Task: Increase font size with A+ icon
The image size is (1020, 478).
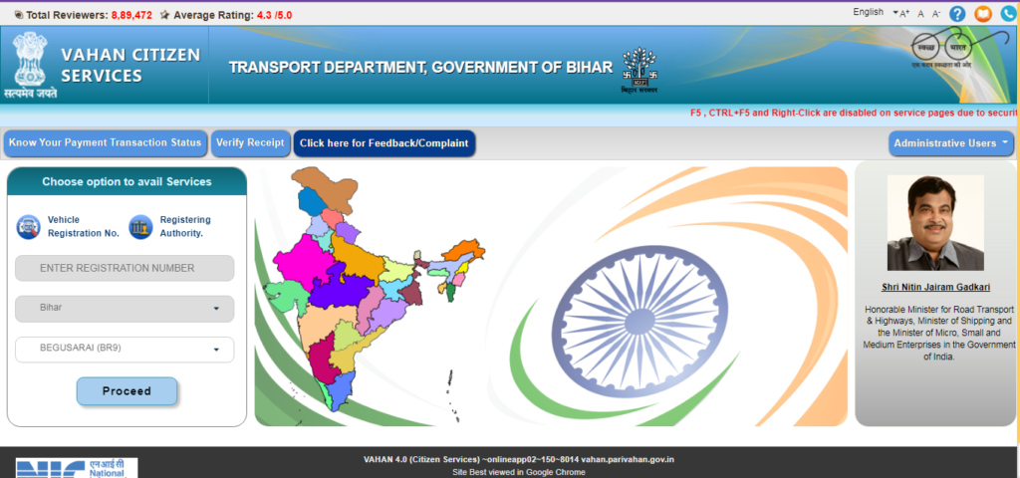Action: click(903, 14)
